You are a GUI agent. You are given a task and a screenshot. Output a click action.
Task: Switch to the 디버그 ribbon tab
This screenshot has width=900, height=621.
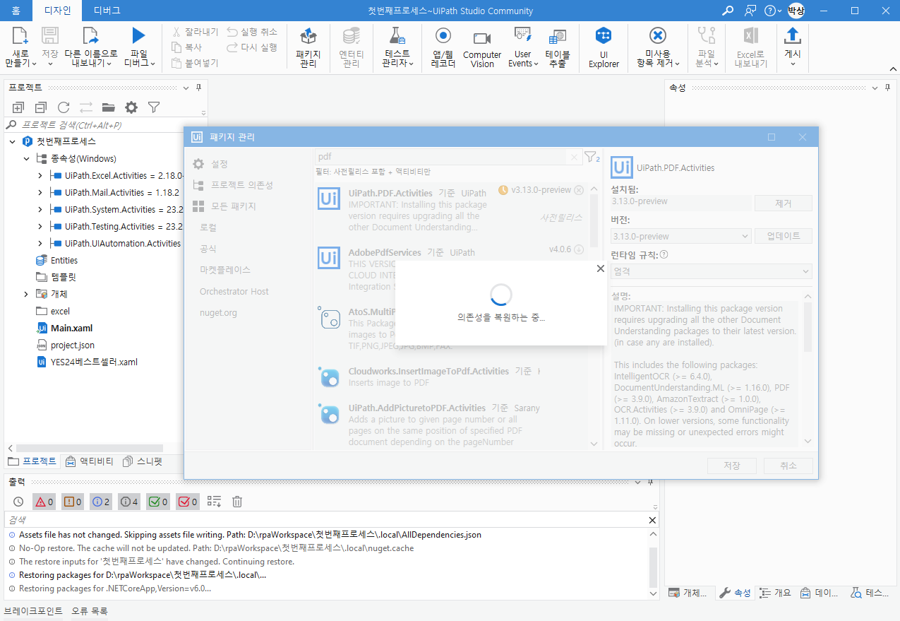(x=107, y=11)
